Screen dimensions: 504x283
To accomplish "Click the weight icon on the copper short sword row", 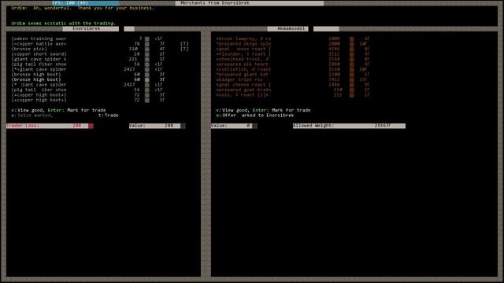I will pyautogui.click(x=147, y=54).
